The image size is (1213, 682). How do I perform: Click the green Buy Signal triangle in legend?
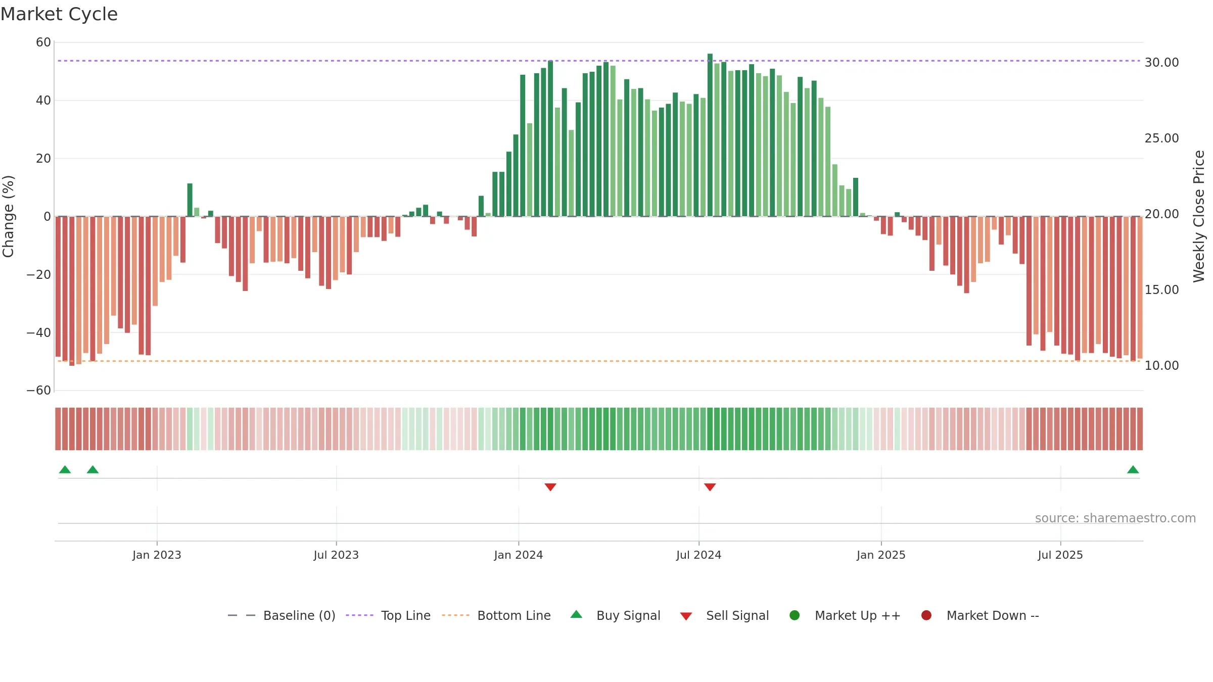(576, 614)
